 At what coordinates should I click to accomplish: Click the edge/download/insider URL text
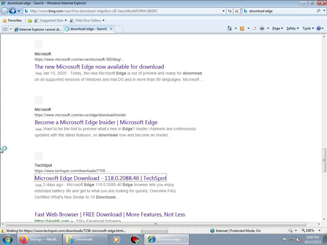pos(80,115)
